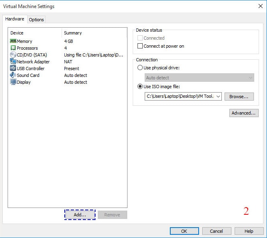Open the Hardware tab
Image resolution: width=267 pixels, height=238 pixels.
pos(15,19)
